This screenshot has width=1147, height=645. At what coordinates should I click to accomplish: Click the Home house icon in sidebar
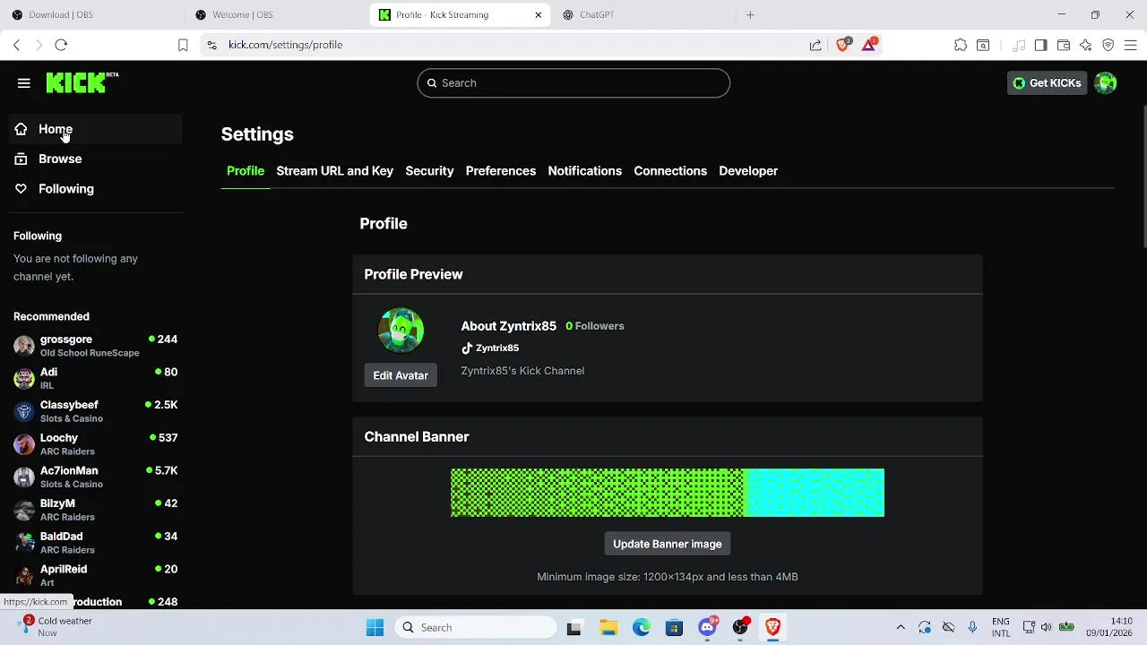(21, 129)
